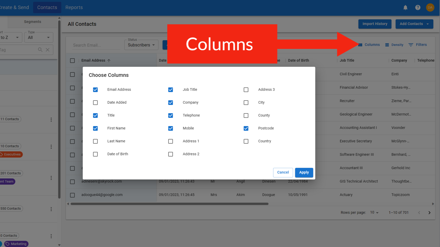440x247 pixels.
Task: Click the Density icon
Action: tap(387, 45)
